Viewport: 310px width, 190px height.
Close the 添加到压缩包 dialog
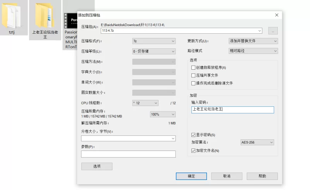[x=277, y=15]
